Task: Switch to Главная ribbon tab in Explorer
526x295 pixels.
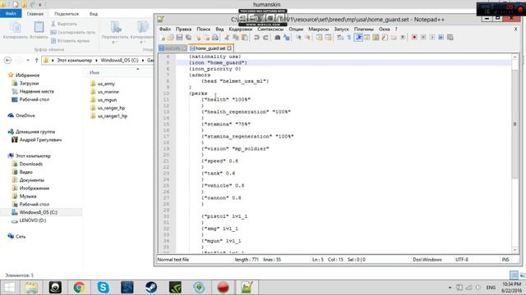Action: (35, 14)
